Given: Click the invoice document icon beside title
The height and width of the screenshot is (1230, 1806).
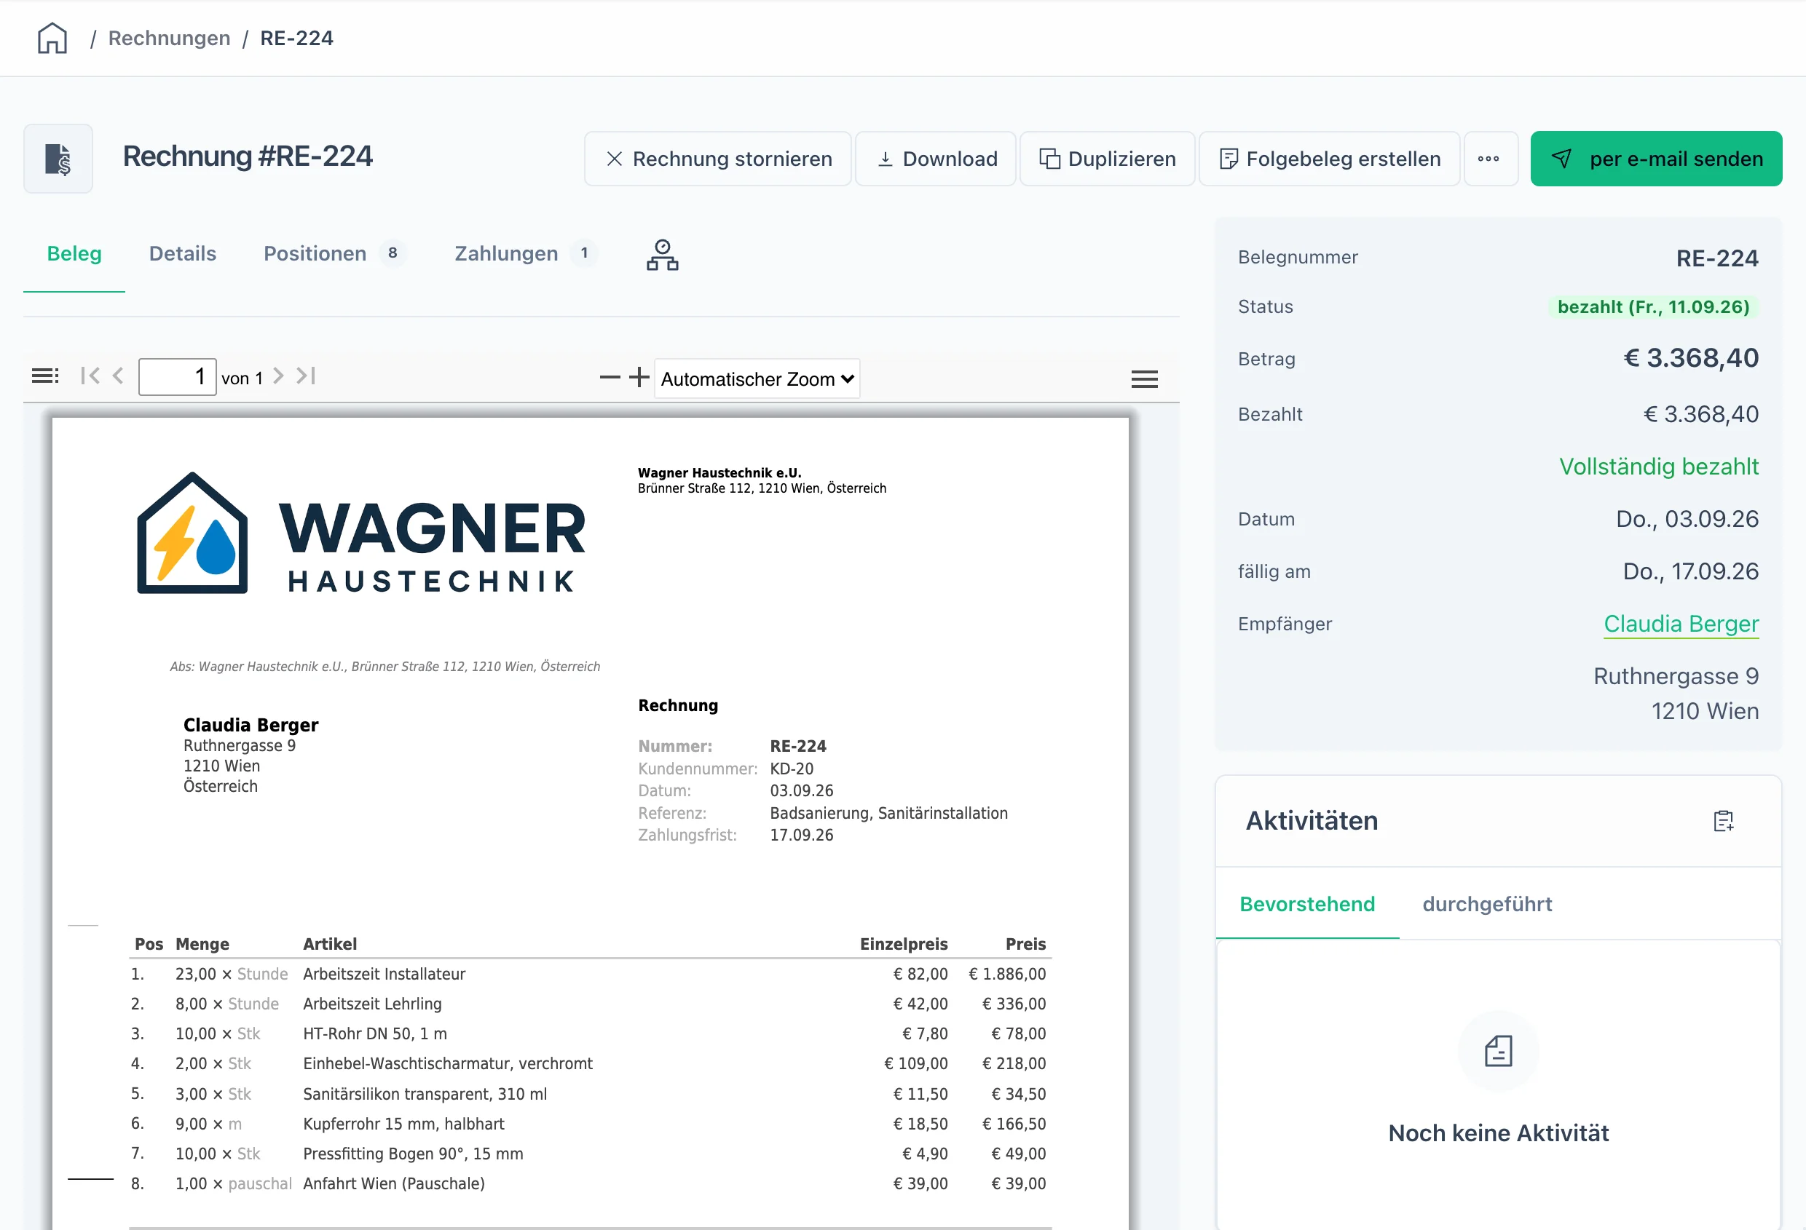Looking at the screenshot, I should [58, 159].
